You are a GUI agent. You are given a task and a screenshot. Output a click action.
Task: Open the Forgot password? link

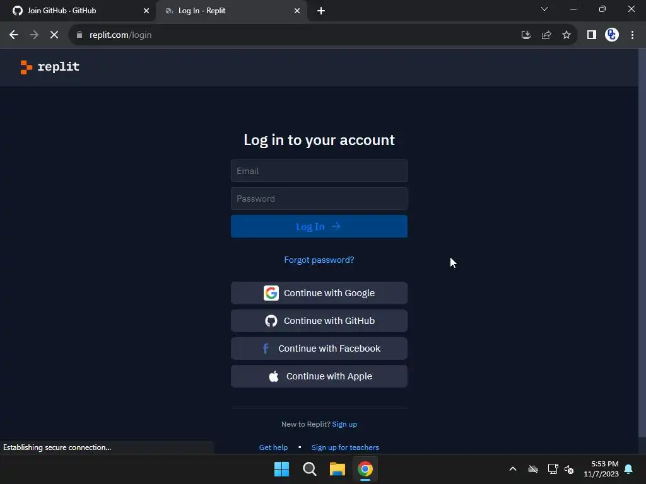click(x=319, y=260)
